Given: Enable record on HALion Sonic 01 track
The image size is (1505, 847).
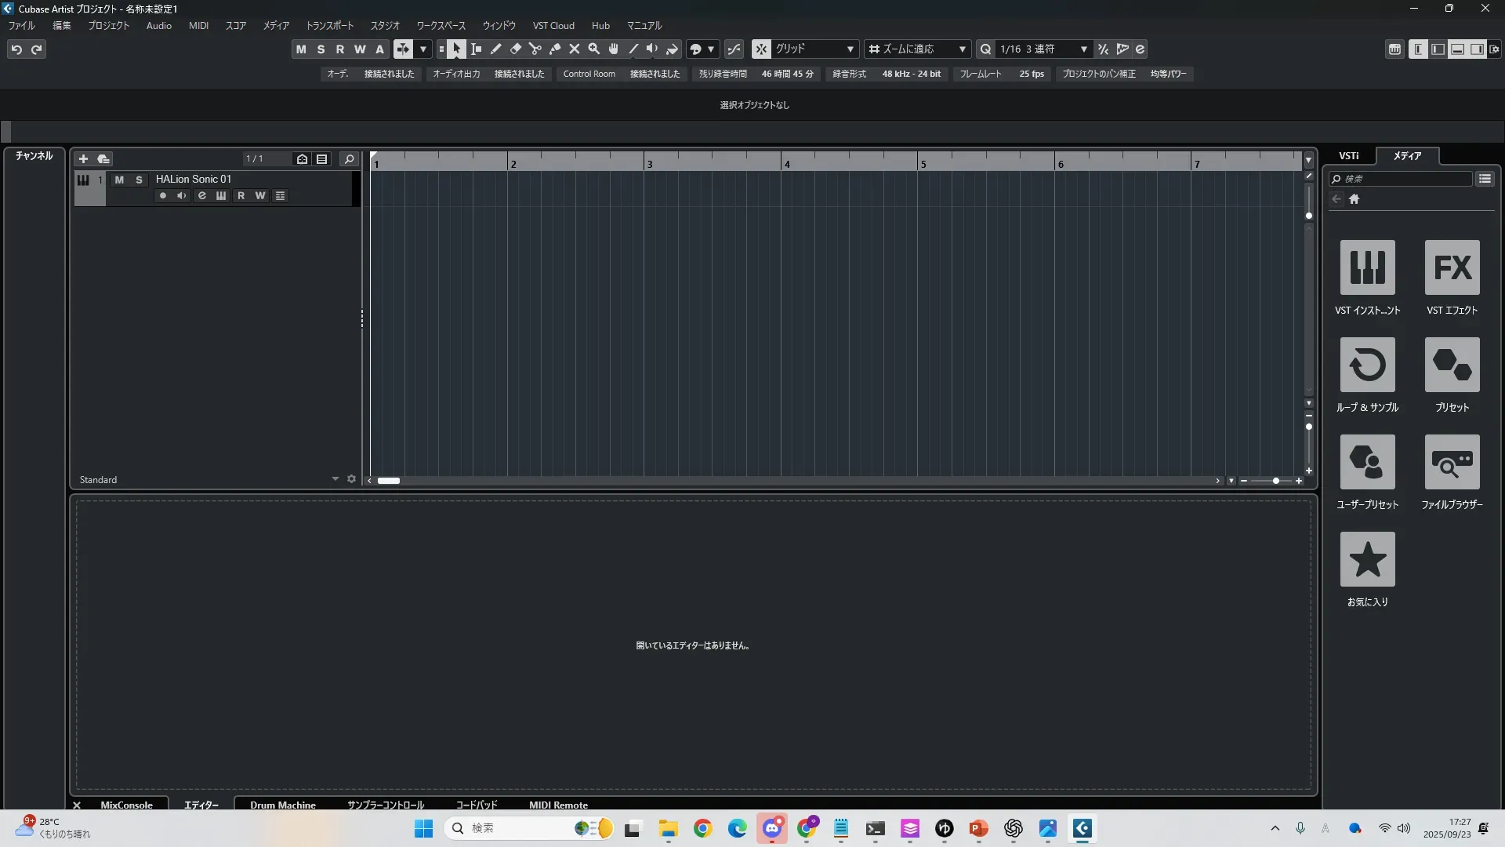Looking at the screenshot, I should [162, 196].
